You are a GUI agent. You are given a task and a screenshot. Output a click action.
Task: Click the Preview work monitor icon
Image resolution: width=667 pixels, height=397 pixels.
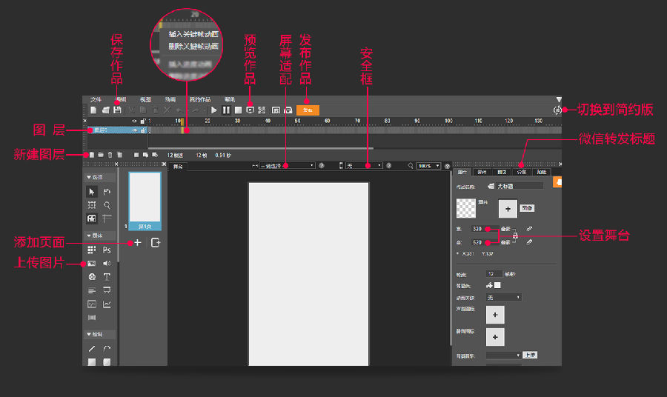click(250, 110)
